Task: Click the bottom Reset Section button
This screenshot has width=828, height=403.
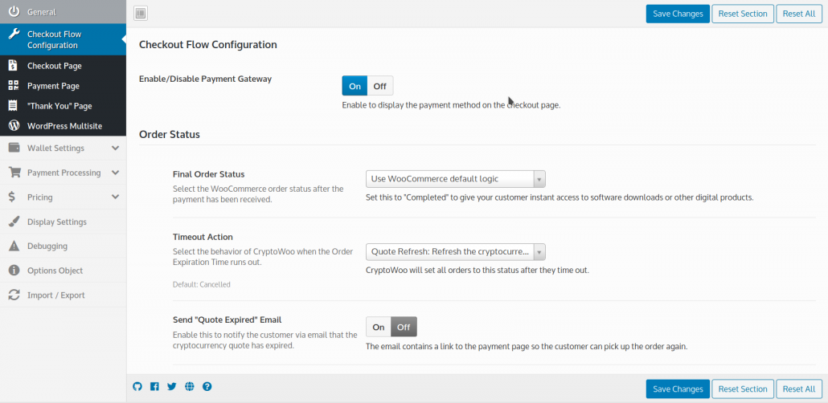Action: coord(743,389)
